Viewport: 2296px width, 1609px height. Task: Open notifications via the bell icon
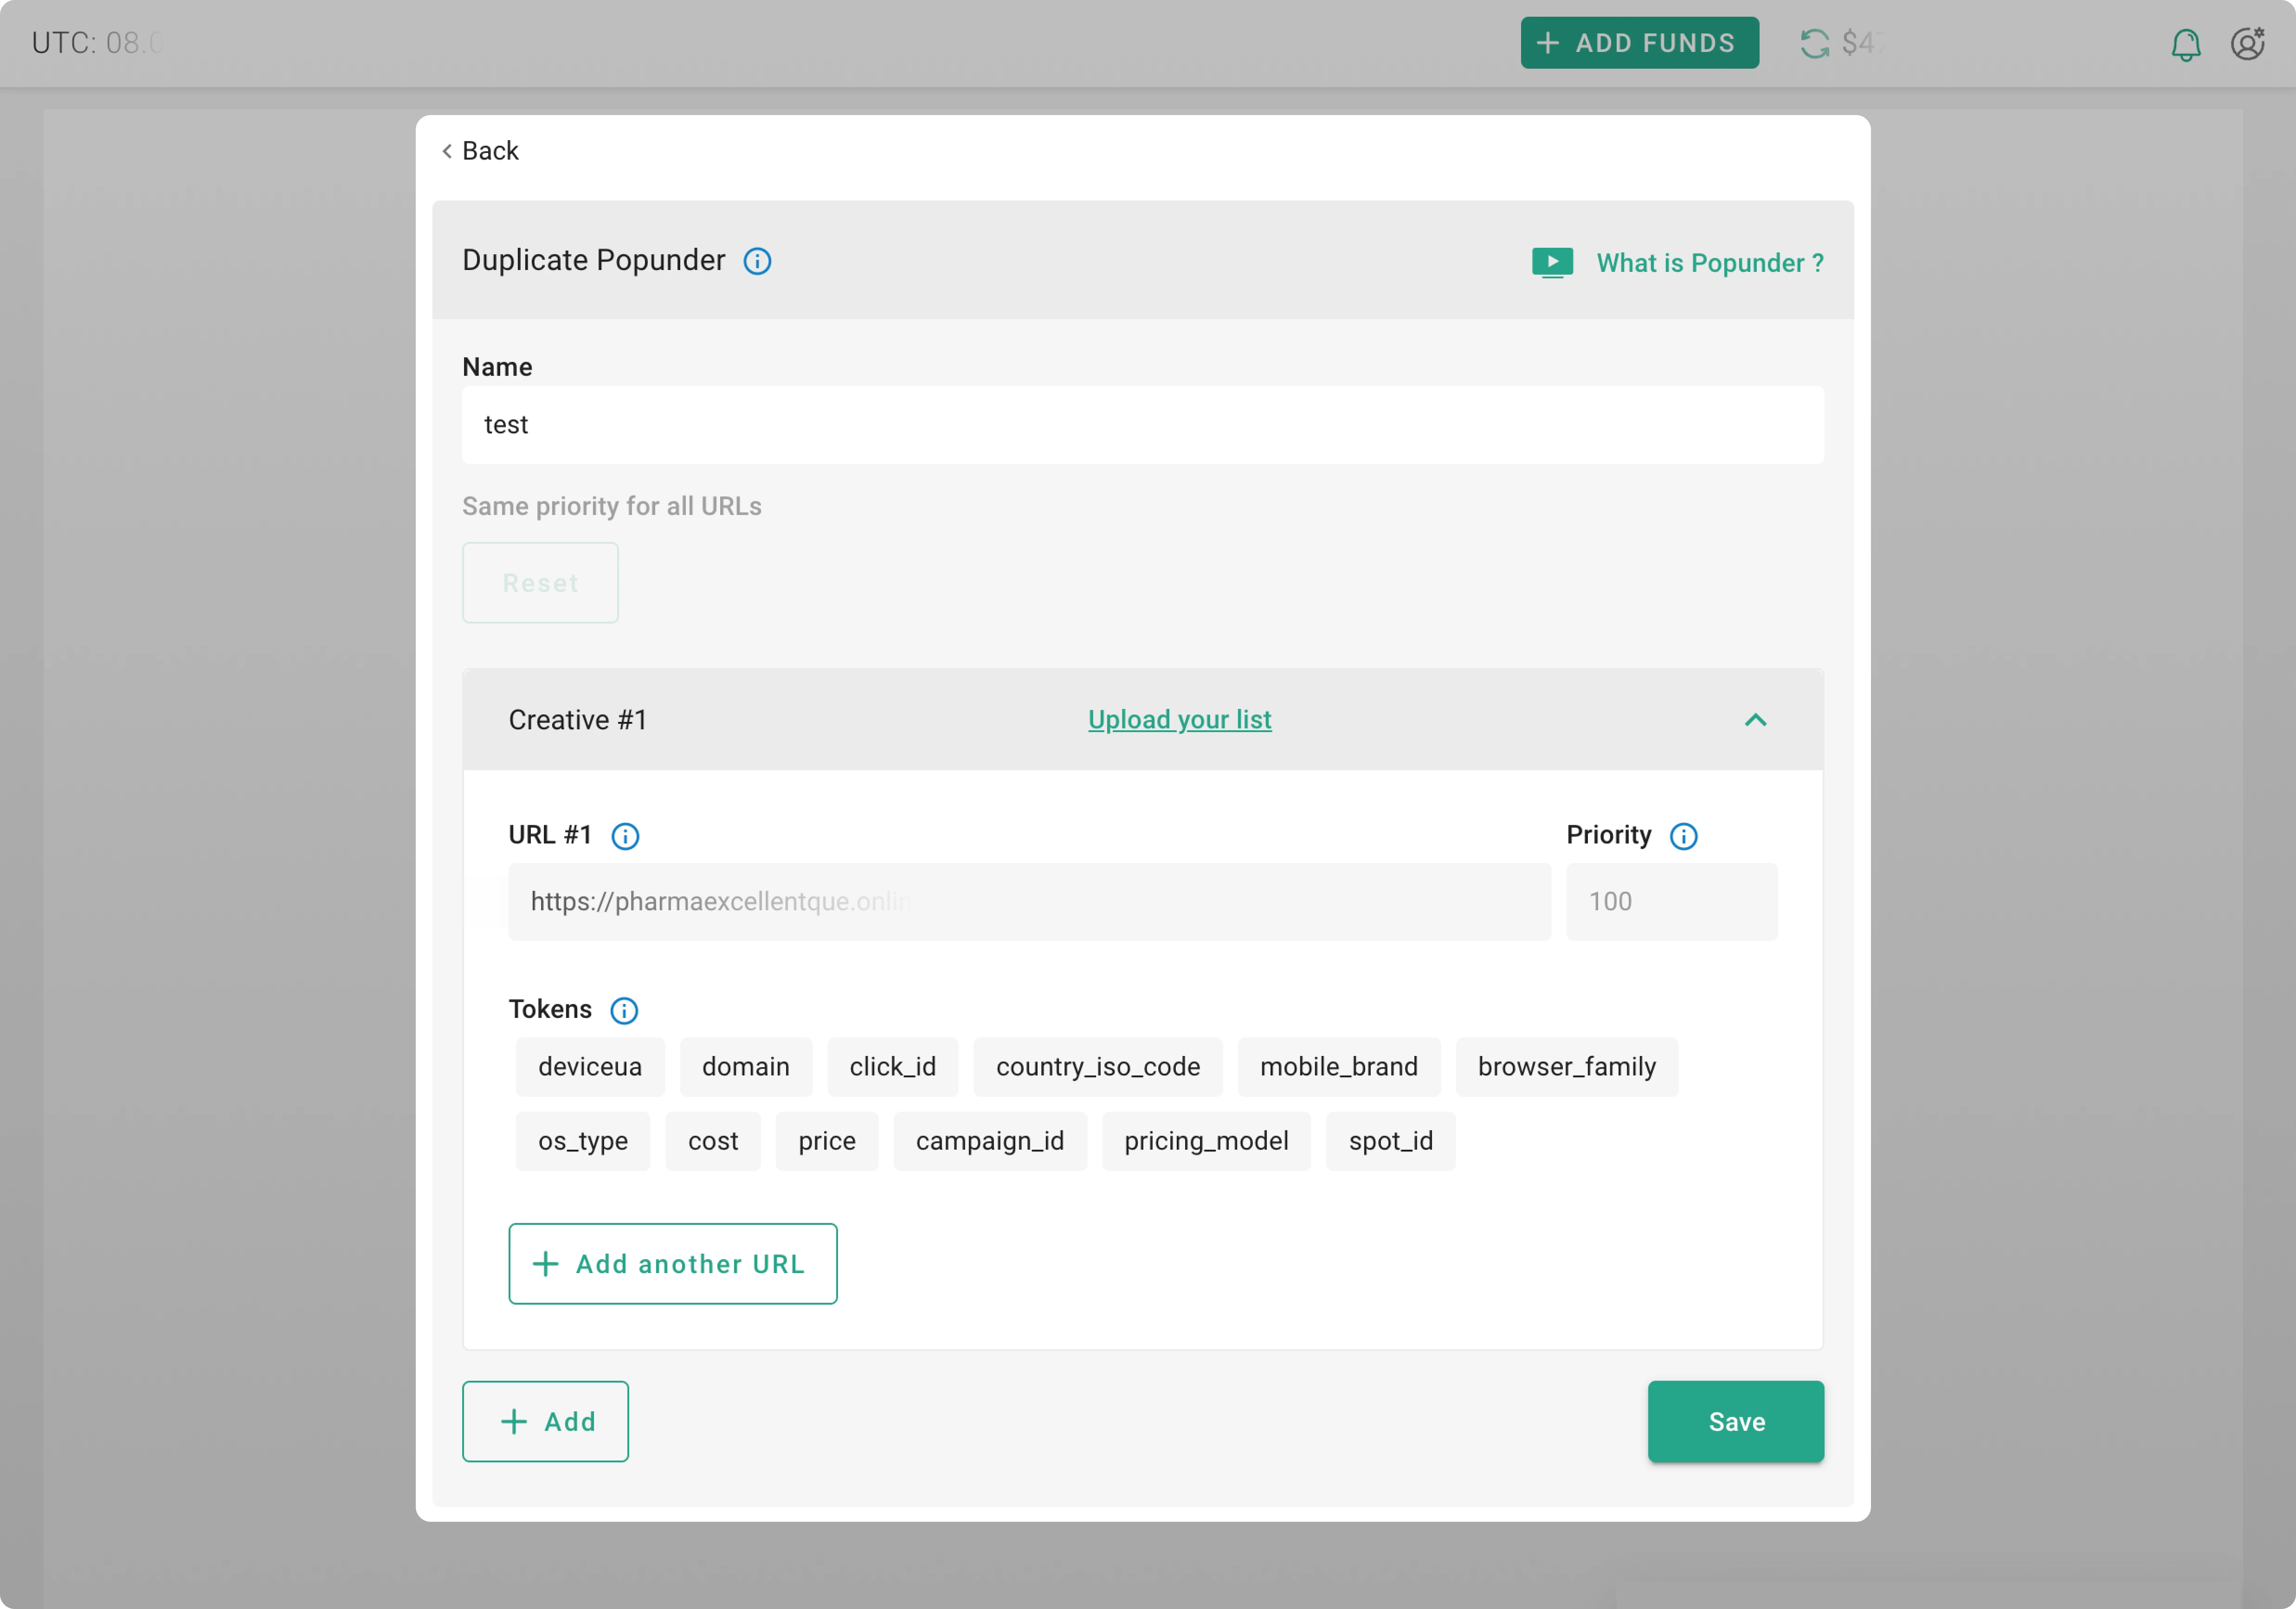coord(2186,44)
